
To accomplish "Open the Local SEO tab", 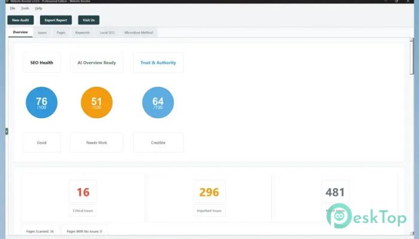I will click(107, 32).
